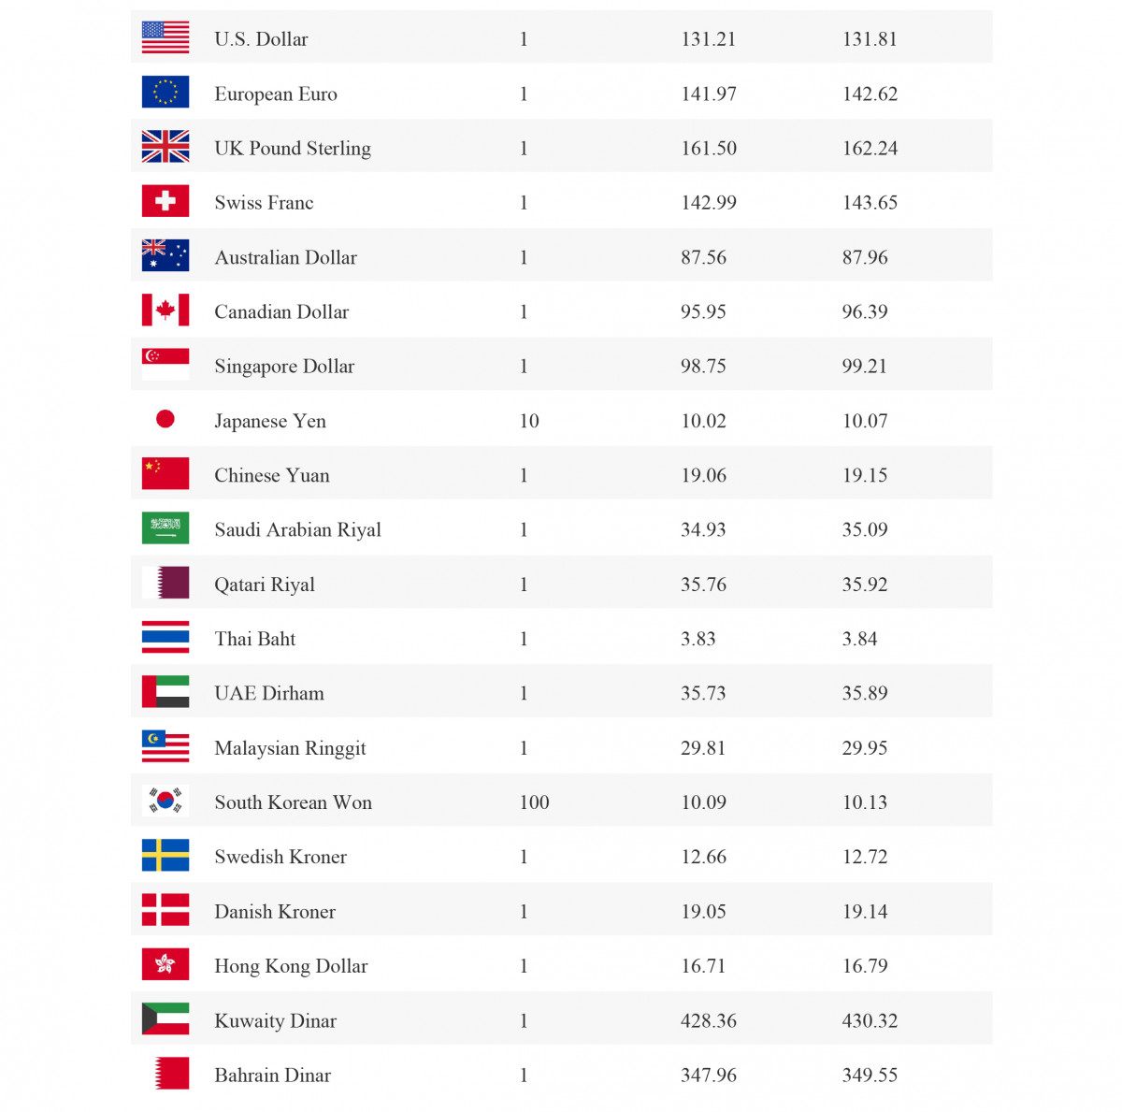Click the Japanese flag red circle
Image resolution: width=1122 pixels, height=1112 pixels.
[x=165, y=419]
